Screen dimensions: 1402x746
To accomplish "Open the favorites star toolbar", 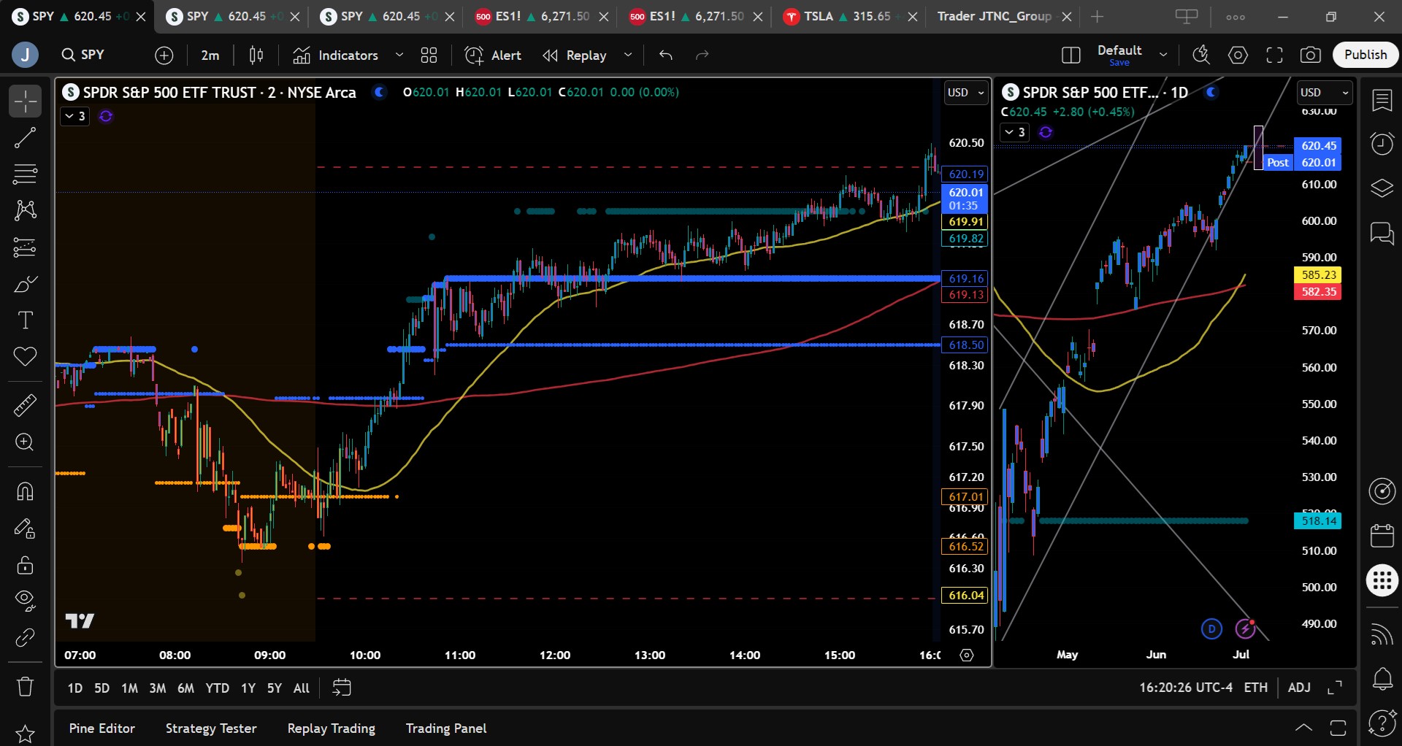I will pos(25,733).
